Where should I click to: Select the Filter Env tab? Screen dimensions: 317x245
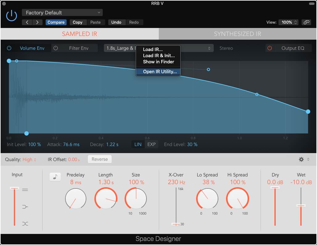[79, 48]
